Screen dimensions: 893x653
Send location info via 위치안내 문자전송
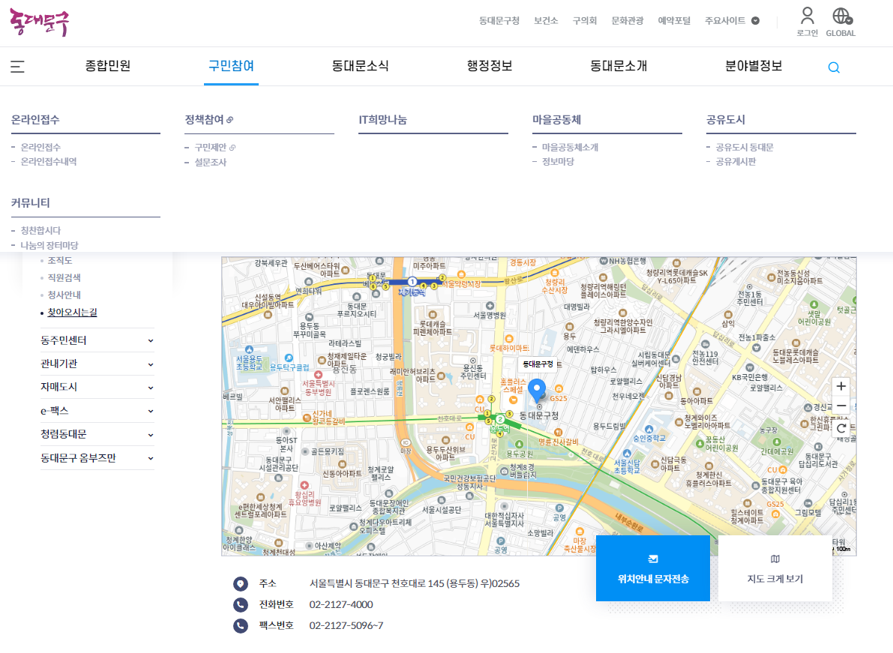point(653,568)
